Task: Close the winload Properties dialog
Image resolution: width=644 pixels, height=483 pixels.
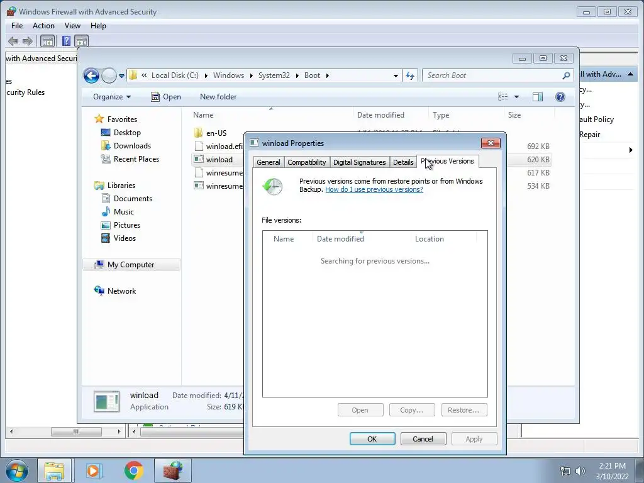Action: 491,143
